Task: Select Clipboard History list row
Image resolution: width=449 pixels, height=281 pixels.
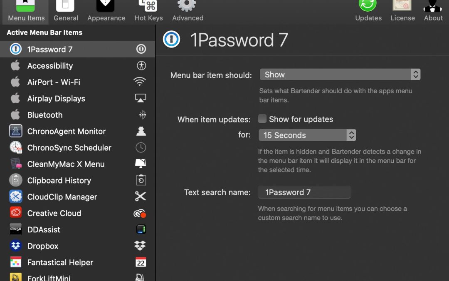Action: point(59,180)
